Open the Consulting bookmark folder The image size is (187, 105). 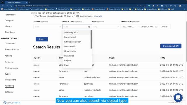86,9
